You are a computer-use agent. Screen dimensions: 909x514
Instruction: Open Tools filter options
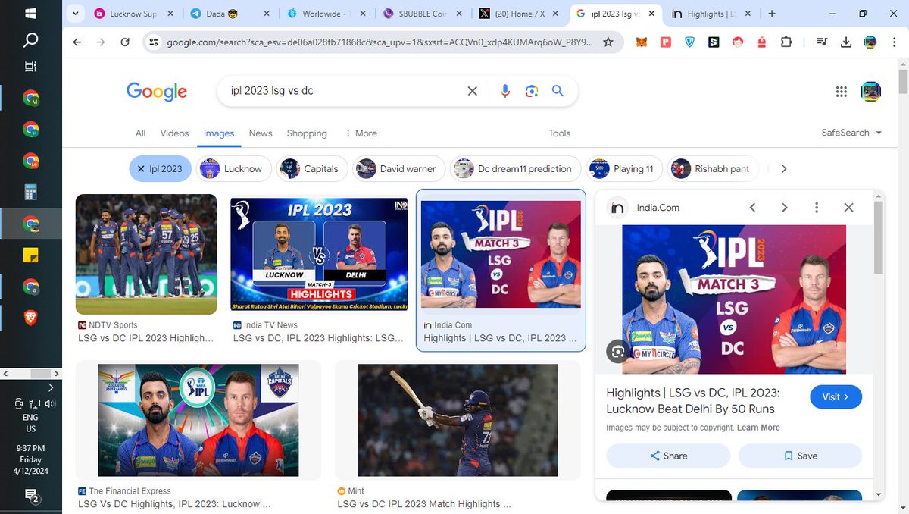559,133
